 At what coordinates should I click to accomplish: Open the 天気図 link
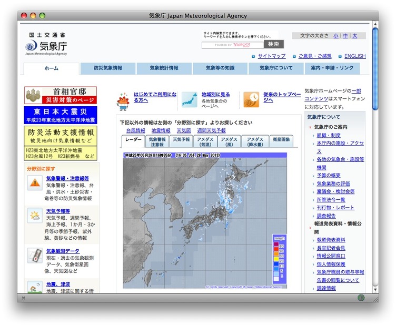184,130
